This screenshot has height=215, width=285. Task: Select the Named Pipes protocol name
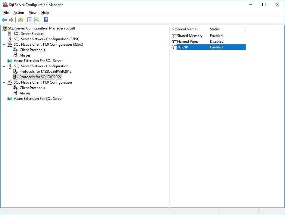pos(188,41)
